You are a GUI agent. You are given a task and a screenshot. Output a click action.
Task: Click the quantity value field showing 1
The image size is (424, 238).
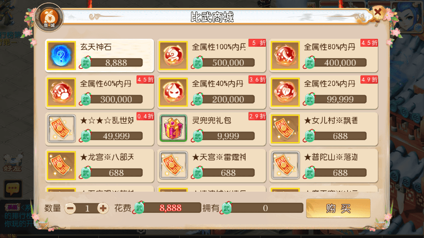pyautogui.click(x=87, y=208)
